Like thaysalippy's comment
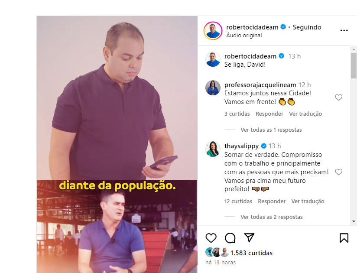 click(x=338, y=172)
